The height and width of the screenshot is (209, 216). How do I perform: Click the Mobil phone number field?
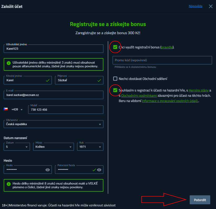66,110
